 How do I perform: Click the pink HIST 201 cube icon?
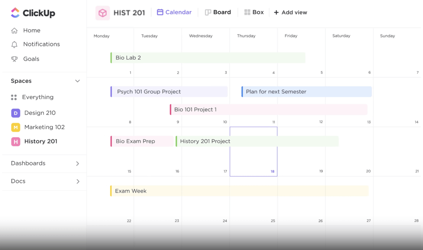click(x=103, y=13)
